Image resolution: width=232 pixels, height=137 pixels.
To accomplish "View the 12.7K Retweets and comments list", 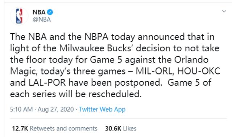I will click(55, 128).
